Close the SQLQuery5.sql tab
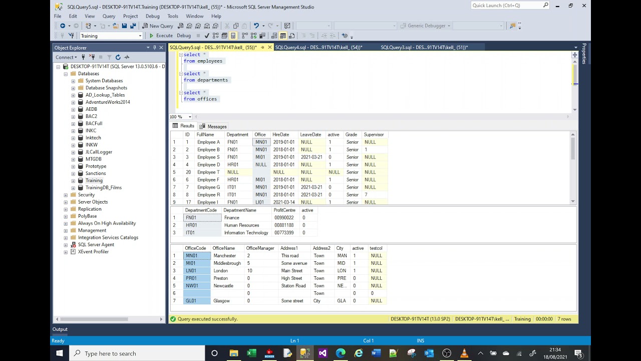Image resolution: width=641 pixels, height=361 pixels. (x=269, y=47)
